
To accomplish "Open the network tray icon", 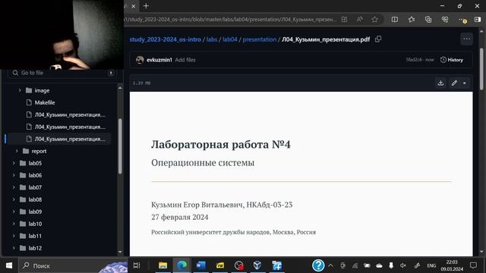I will click(355, 265).
